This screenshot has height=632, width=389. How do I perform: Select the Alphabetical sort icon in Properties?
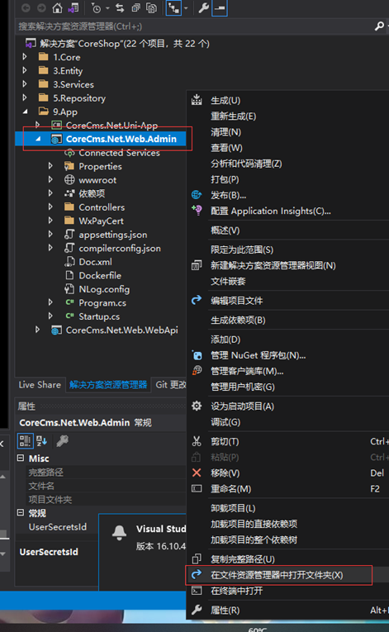[41, 441]
